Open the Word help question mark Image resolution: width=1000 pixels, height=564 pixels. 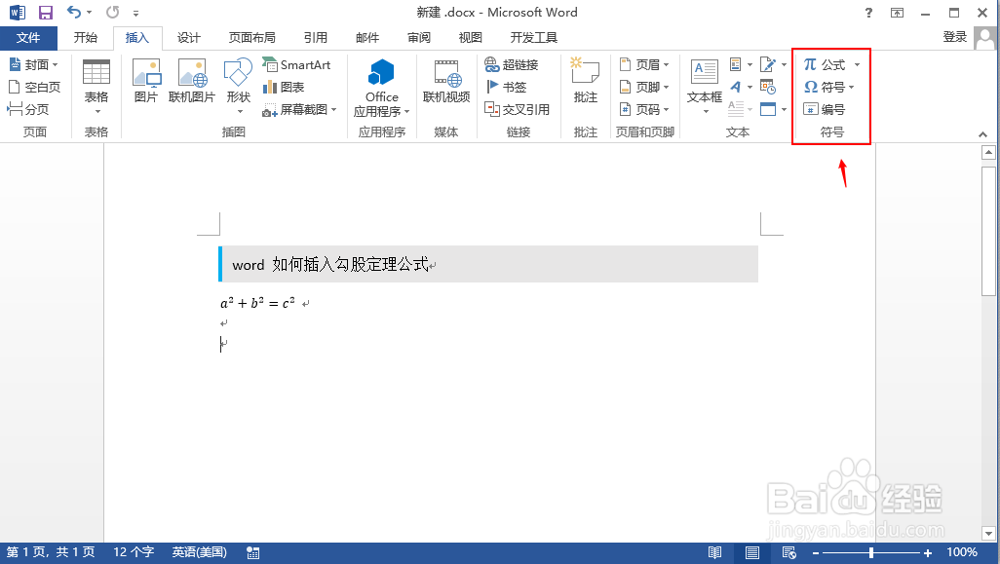(x=868, y=13)
